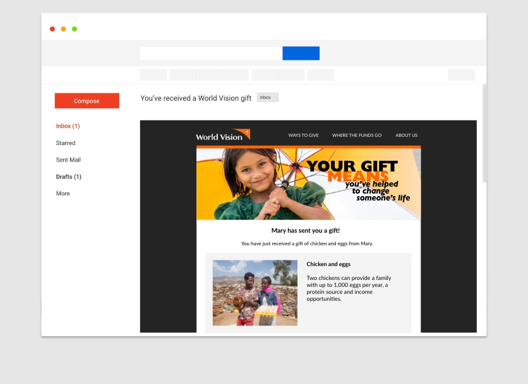Click the Inbox label tag beside the subject
The height and width of the screenshot is (384, 528).
tap(268, 97)
